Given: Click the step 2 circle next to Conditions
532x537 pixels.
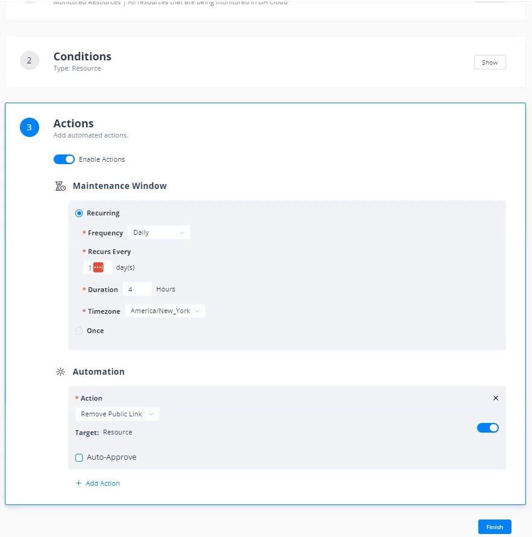Looking at the screenshot, I should (x=29, y=60).
